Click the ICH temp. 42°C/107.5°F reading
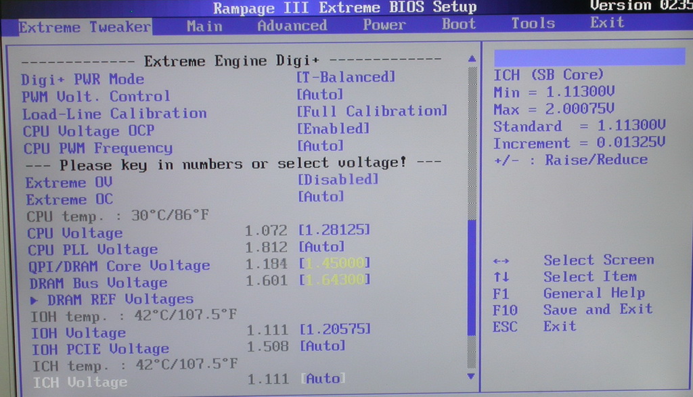The width and height of the screenshot is (693, 397). (x=135, y=365)
